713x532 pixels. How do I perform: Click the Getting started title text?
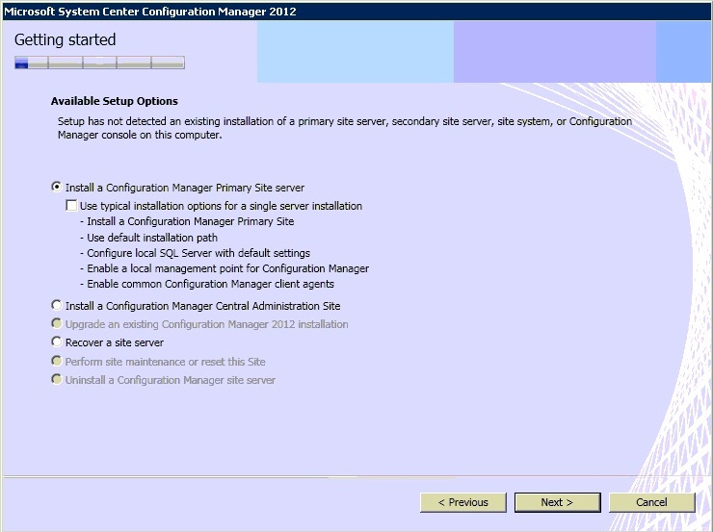click(65, 39)
